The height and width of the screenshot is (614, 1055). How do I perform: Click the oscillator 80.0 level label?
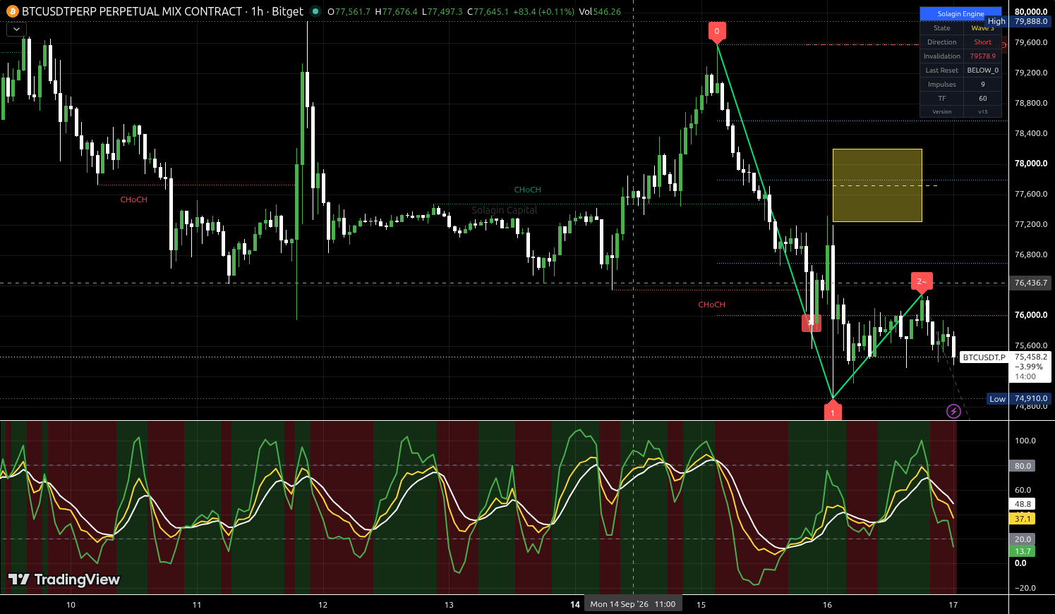pos(1023,466)
